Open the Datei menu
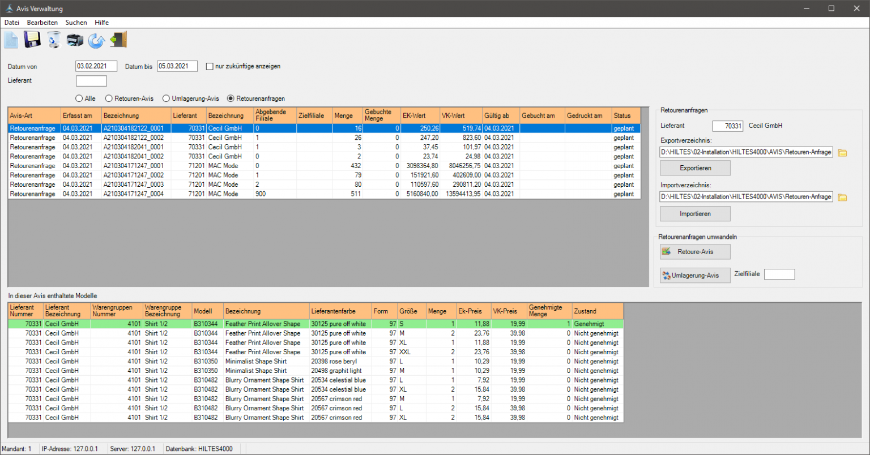 tap(12, 23)
